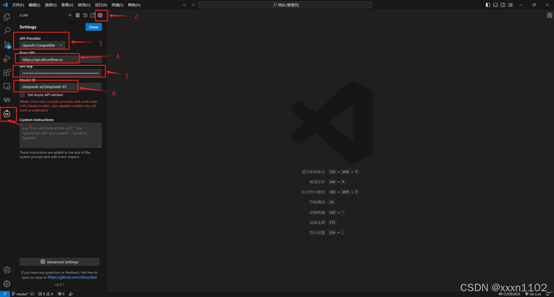This screenshot has width=554, height=297.
Task: Open forwarded ports indicator showing 0
Action: [61, 294]
